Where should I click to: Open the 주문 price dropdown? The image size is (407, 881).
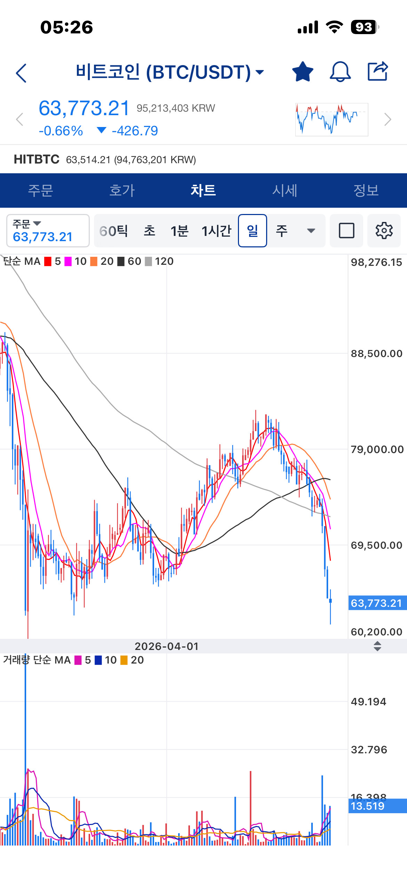pos(48,231)
